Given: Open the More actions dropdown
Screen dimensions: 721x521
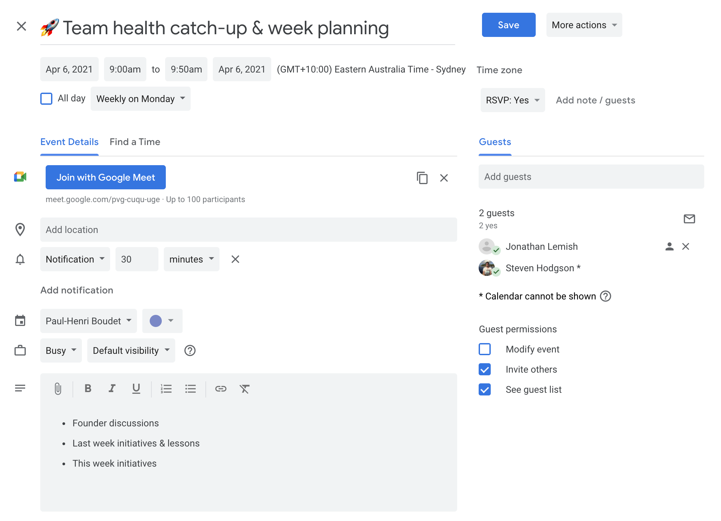Looking at the screenshot, I should pos(584,25).
